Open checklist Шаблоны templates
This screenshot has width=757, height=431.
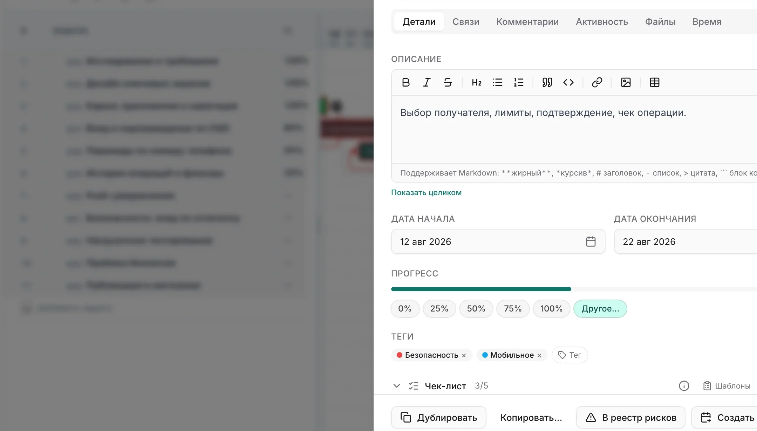pyautogui.click(x=727, y=386)
